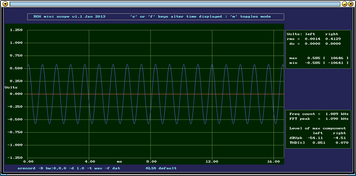The image size is (356, 176).
Task: Click the 'ms' time unit label
Action: coord(119,162)
